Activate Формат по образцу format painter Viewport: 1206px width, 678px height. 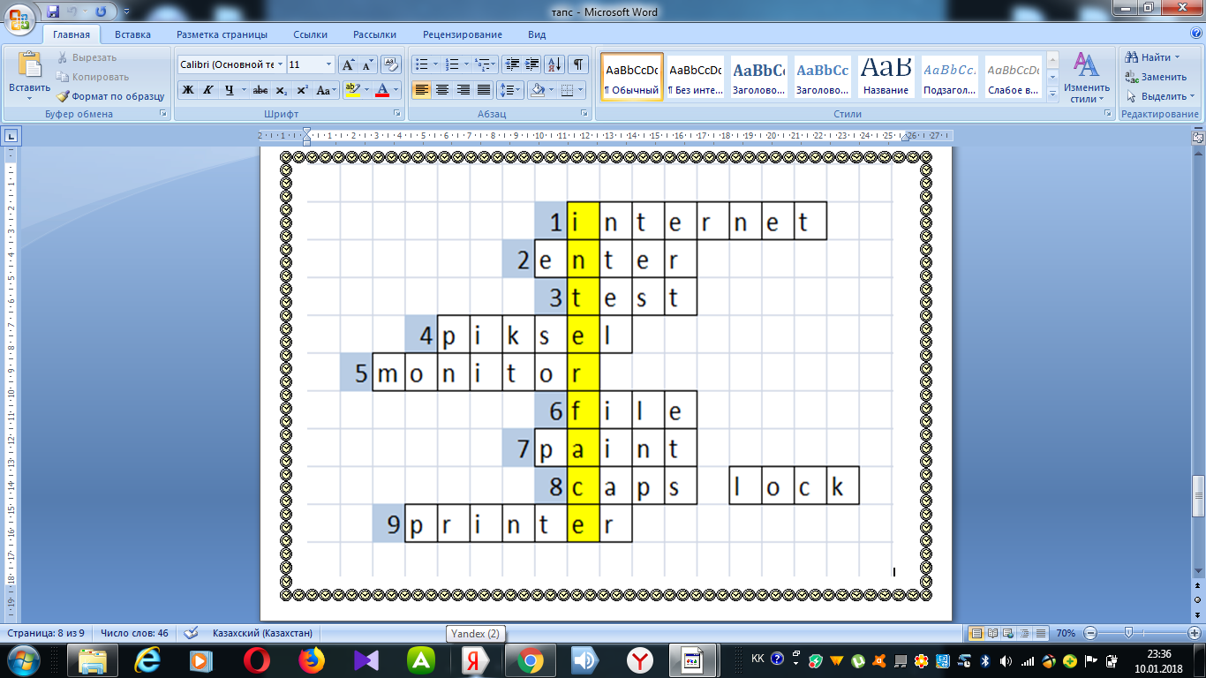tap(110, 96)
